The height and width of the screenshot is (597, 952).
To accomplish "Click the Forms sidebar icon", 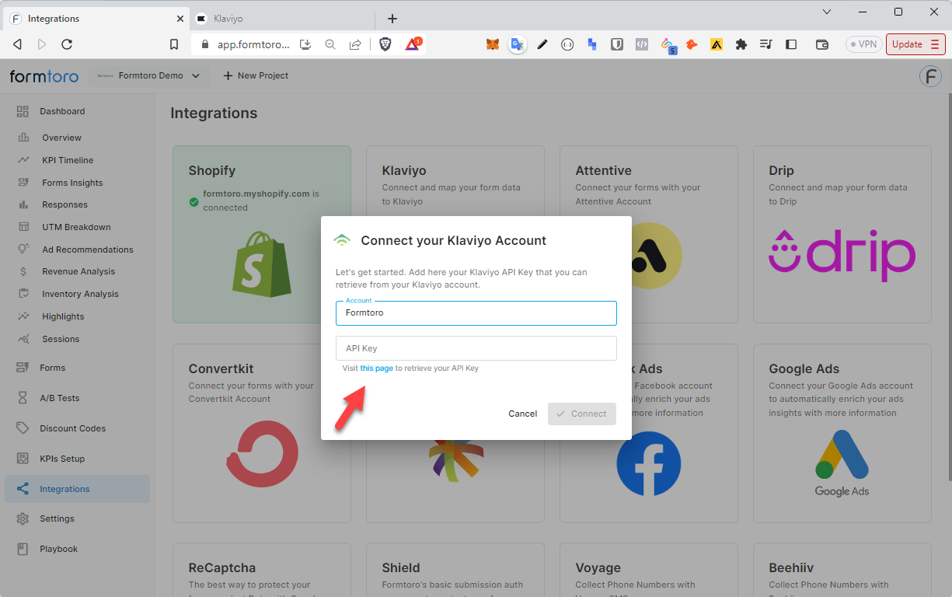I will coord(23,368).
